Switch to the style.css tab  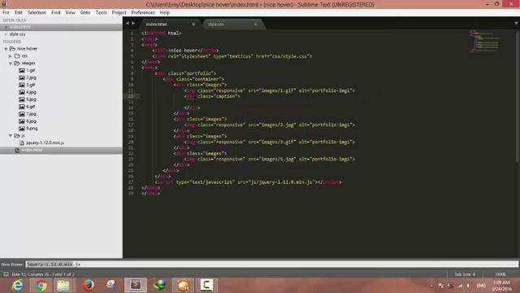coord(232,24)
